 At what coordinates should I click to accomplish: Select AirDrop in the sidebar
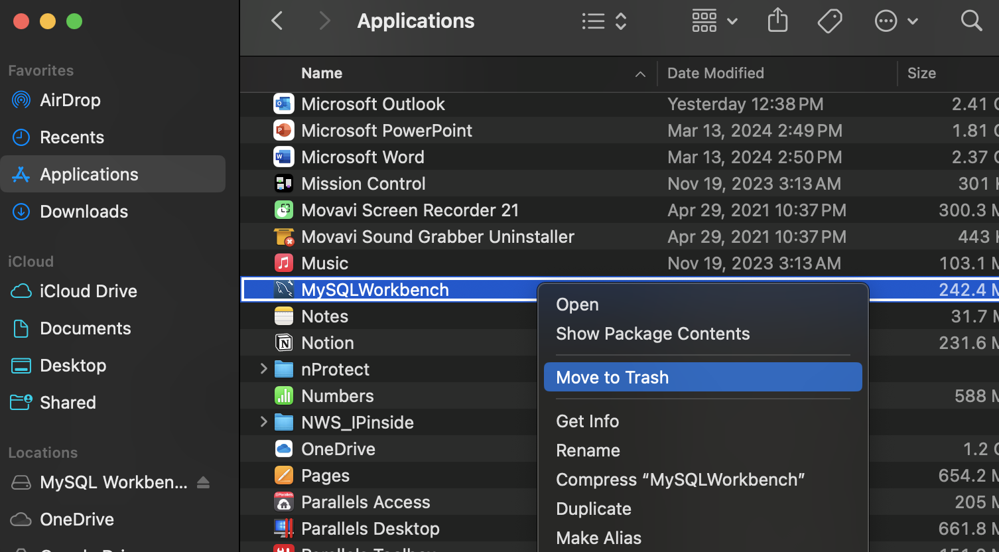point(113,100)
